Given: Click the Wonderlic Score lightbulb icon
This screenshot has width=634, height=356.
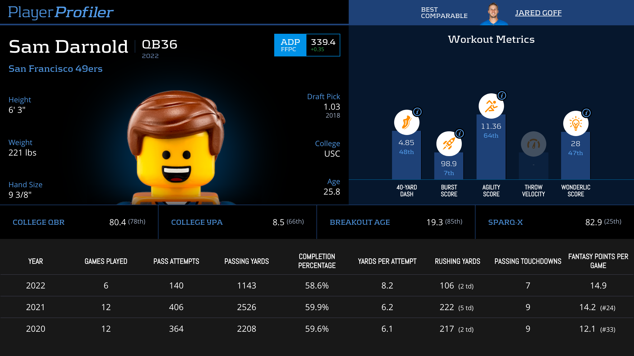Looking at the screenshot, I should pos(576,123).
